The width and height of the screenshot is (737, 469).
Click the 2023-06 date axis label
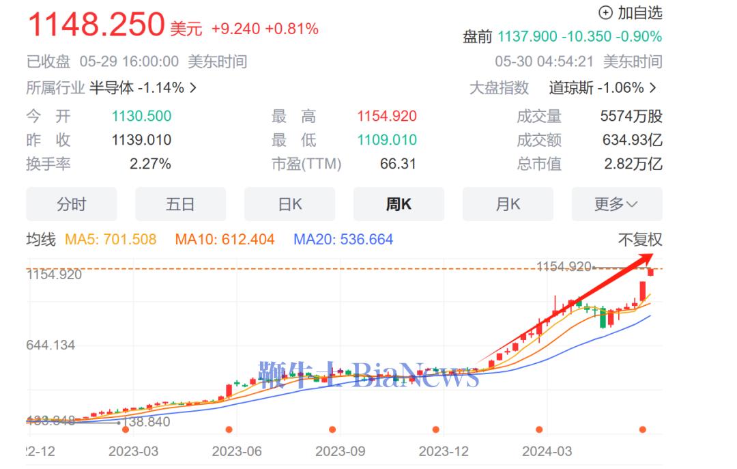[x=237, y=452]
